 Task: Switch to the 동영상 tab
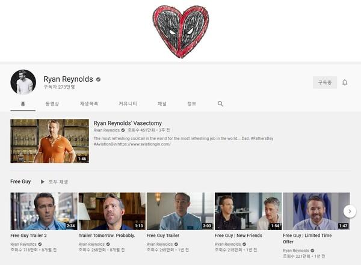pyautogui.click(x=52, y=104)
